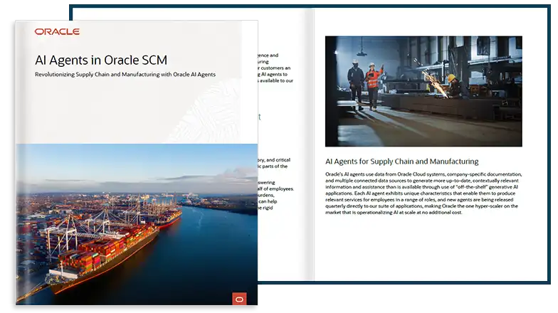This screenshot has width=558, height=313.
Task: Click the factory workers photo
Action: click(x=423, y=91)
